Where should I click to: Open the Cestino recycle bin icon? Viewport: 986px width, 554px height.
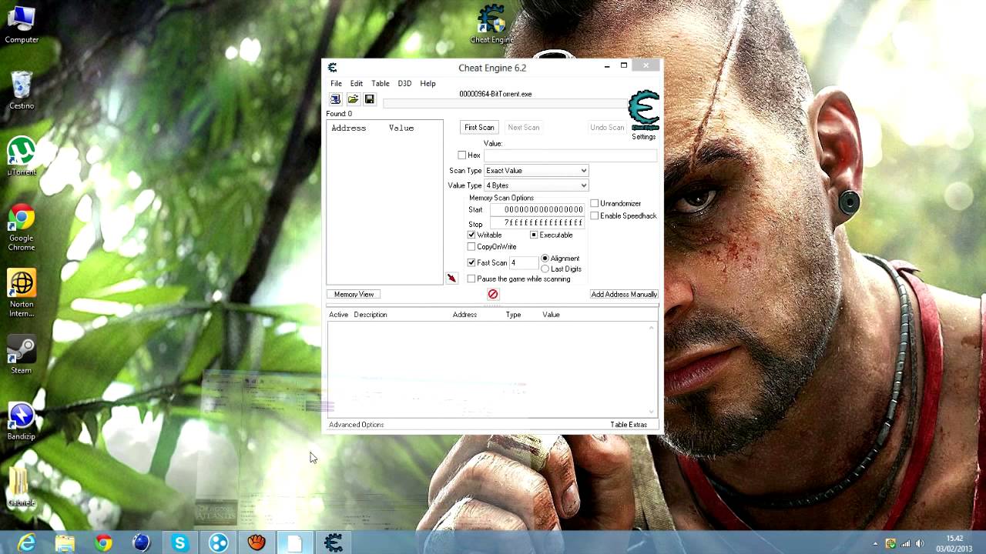point(22,90)
